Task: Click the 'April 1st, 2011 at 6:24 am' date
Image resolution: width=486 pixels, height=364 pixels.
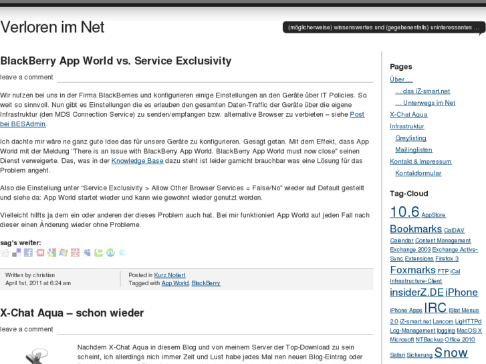Action: 38,283
